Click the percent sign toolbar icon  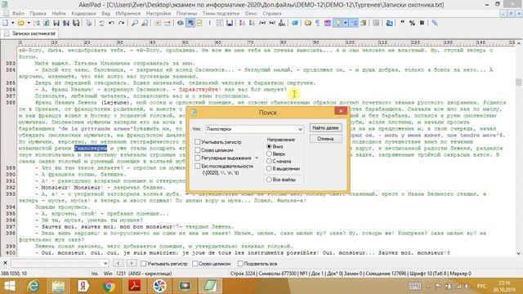(x=412, y=23)
